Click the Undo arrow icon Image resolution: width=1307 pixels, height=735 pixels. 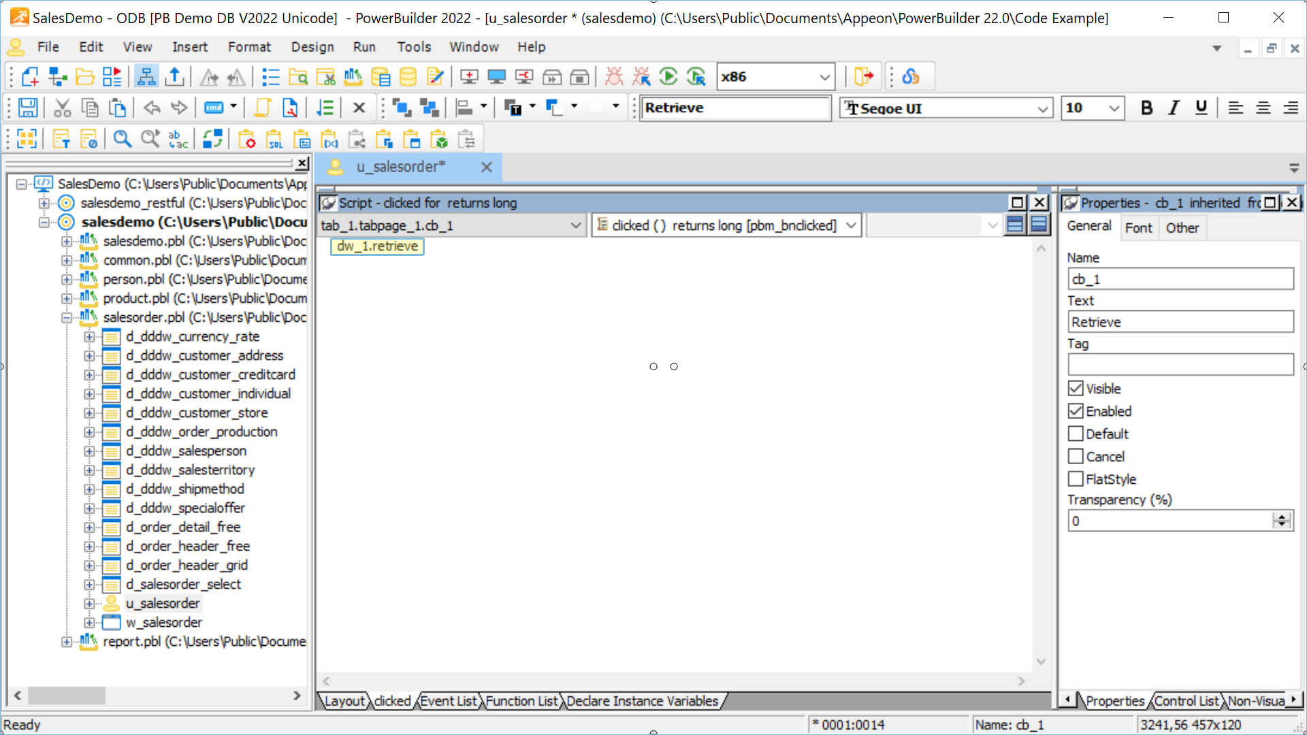(152, 108)
